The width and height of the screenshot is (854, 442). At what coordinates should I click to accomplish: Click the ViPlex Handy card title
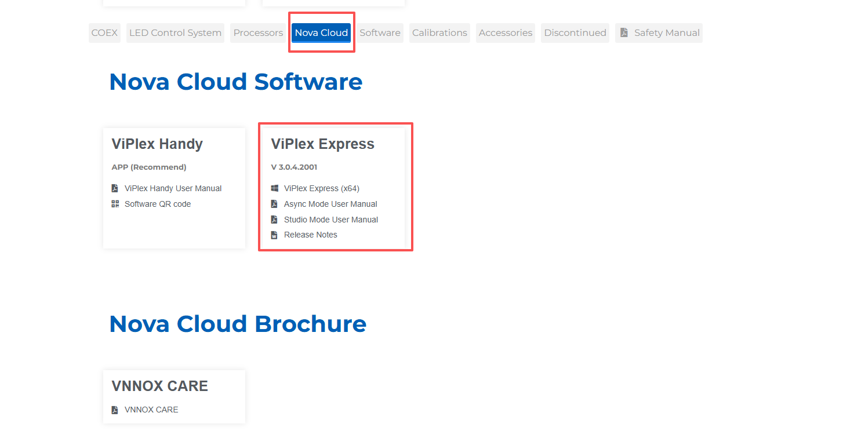pyautogui.click(x=157, y=144)
